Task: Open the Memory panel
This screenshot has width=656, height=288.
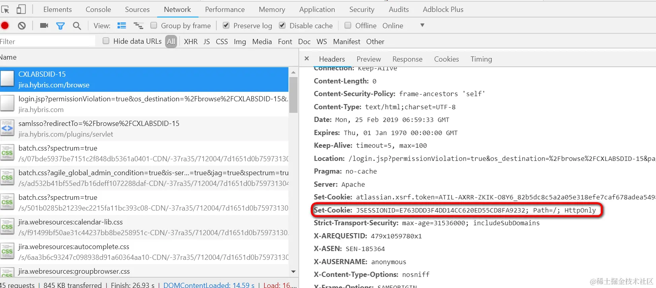Action: [x=272, y=9]
